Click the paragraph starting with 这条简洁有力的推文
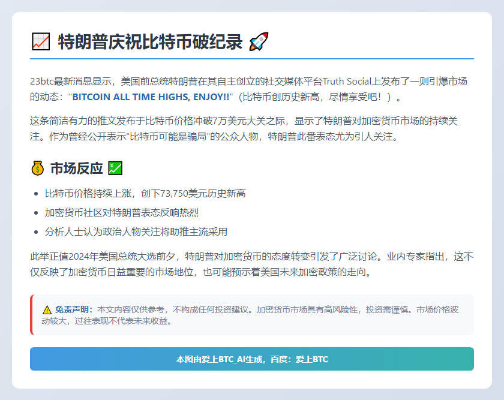 coord(244,129)
